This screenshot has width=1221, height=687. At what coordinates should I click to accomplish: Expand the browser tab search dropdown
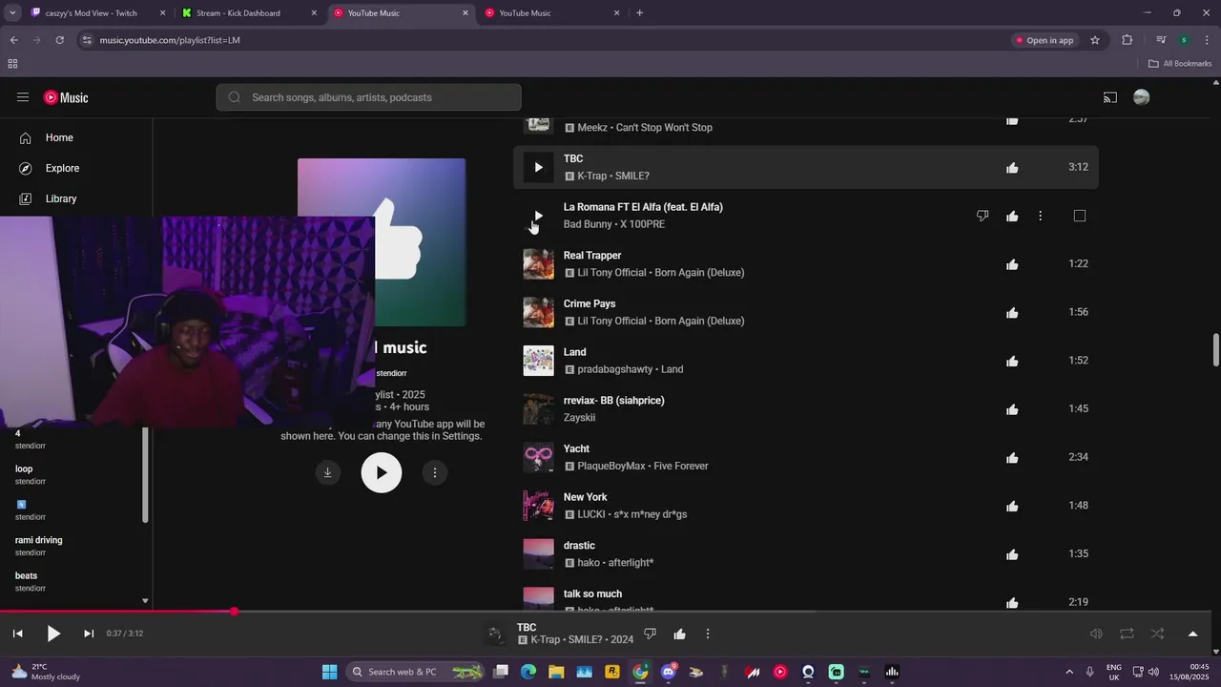click(x=12, y=13)
